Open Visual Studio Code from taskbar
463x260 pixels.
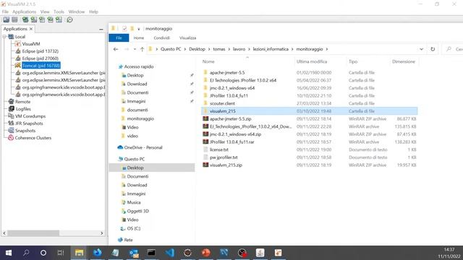[170, 253]
